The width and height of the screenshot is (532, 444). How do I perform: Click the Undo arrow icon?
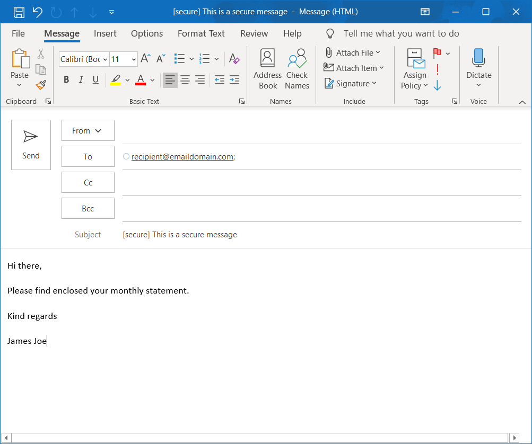pyautogui.click(x=37, y=12)
